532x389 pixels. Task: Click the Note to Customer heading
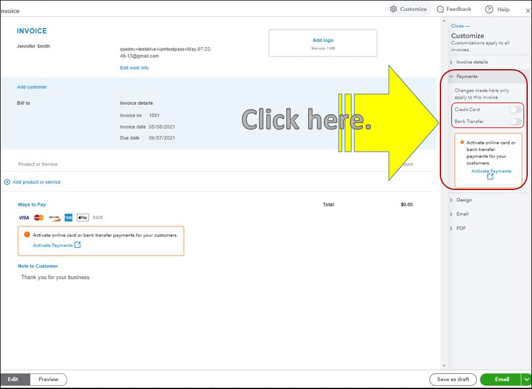pos(38,266)
